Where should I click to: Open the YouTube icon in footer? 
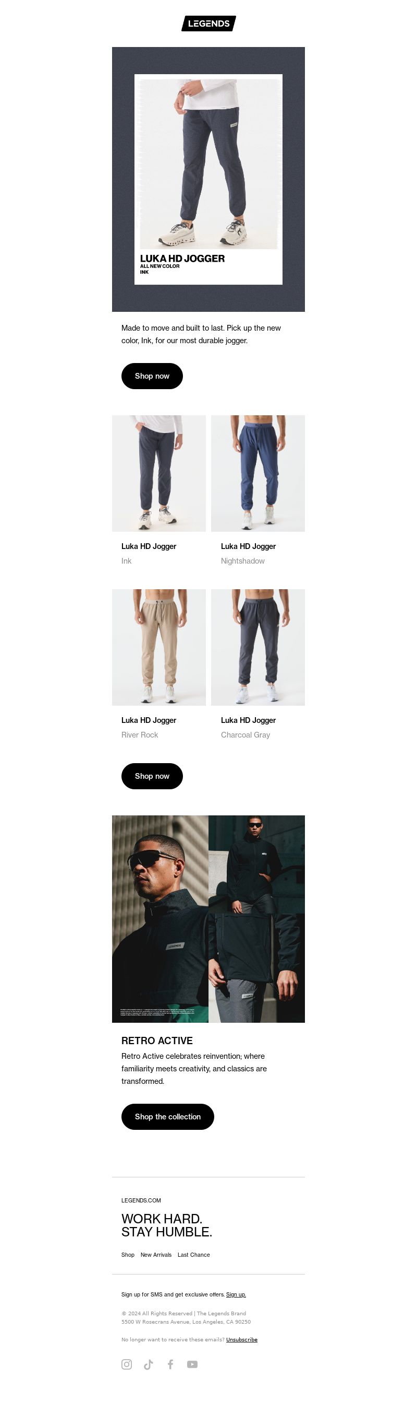pyautogui.click(x=192, y=1364)
